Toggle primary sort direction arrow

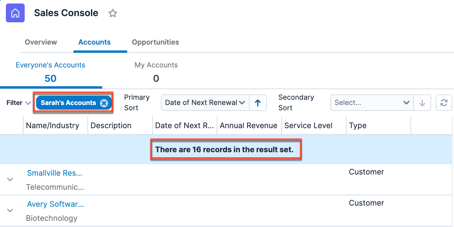[258, 103]
